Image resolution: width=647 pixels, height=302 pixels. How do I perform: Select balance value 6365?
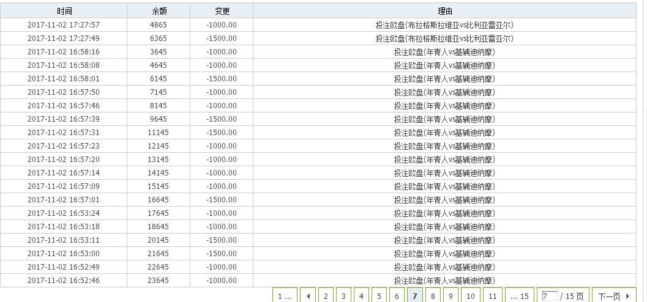[x=159, y=39]
